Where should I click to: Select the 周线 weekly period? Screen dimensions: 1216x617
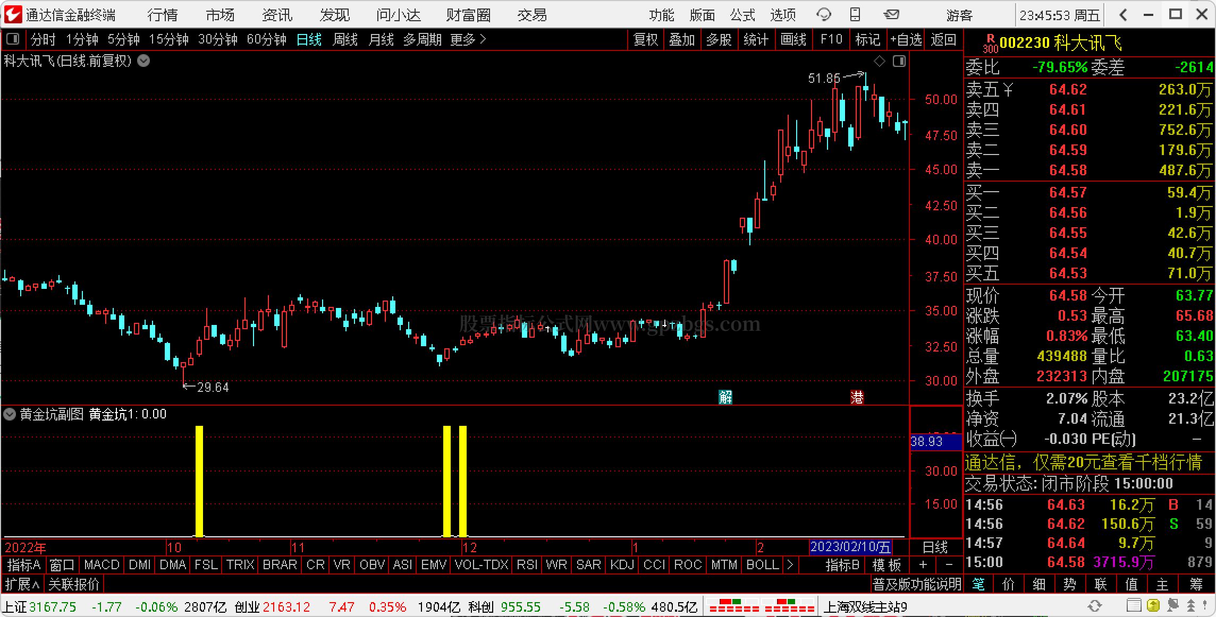[x=345, y=39]
